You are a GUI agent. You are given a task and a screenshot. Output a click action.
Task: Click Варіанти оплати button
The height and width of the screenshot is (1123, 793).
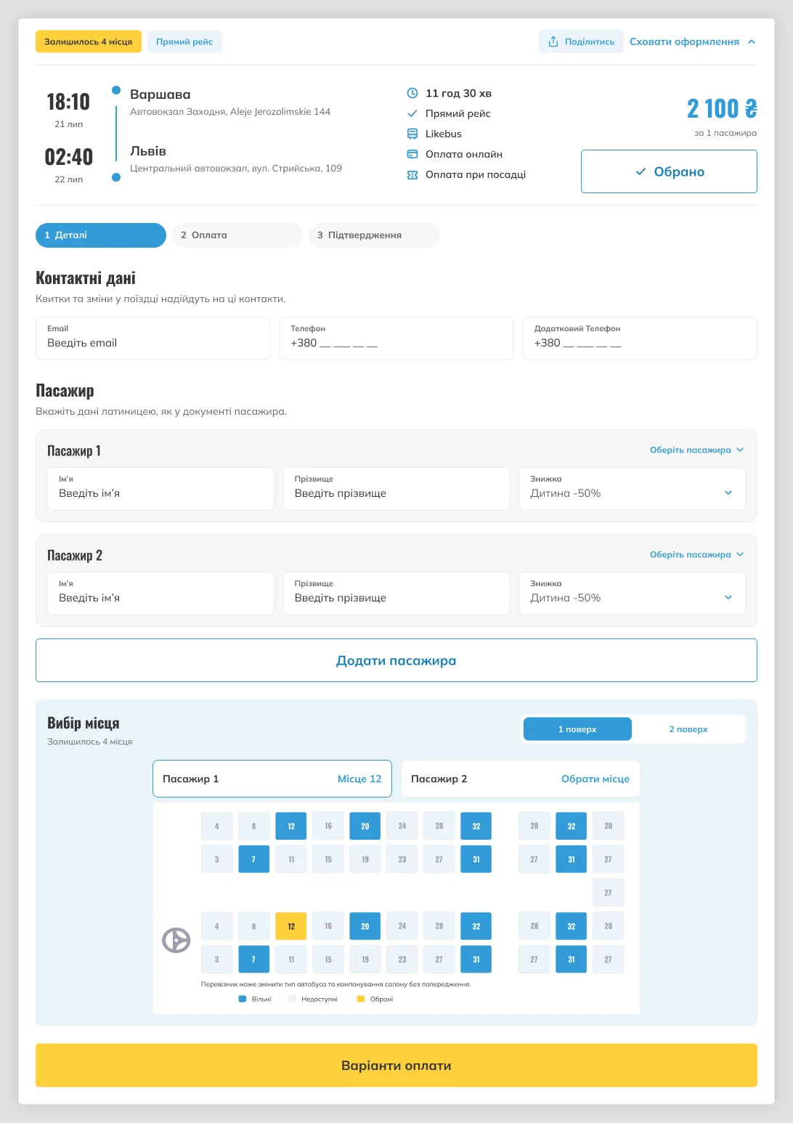click(x=396, y=1066)
